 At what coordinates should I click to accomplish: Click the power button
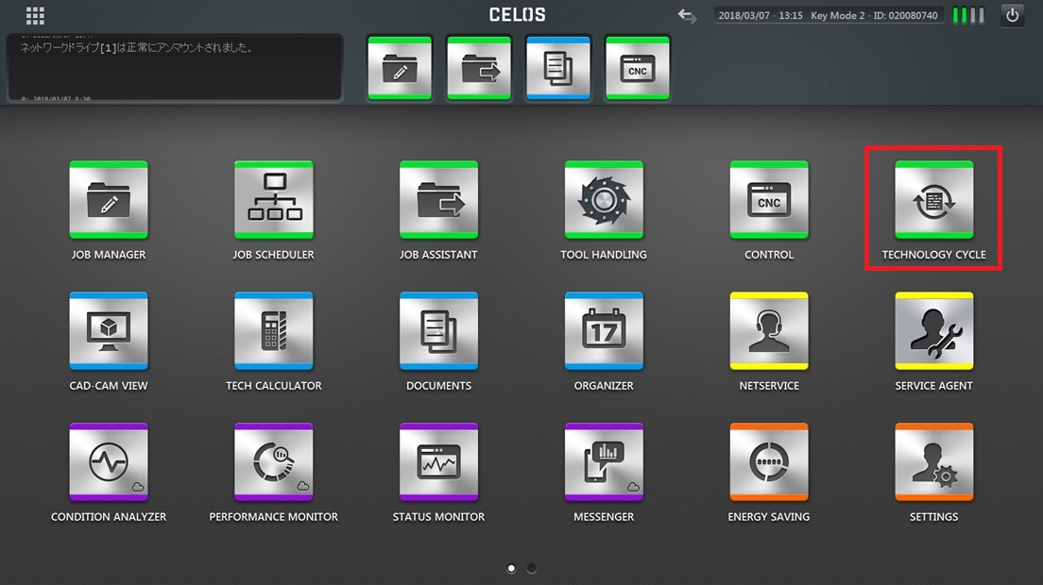(1013, 15)
